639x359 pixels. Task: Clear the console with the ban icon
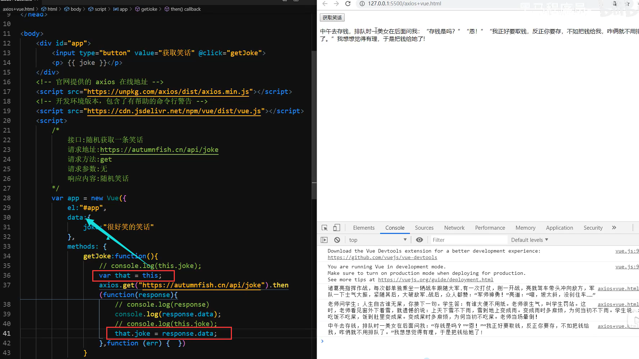pos(337,240)
